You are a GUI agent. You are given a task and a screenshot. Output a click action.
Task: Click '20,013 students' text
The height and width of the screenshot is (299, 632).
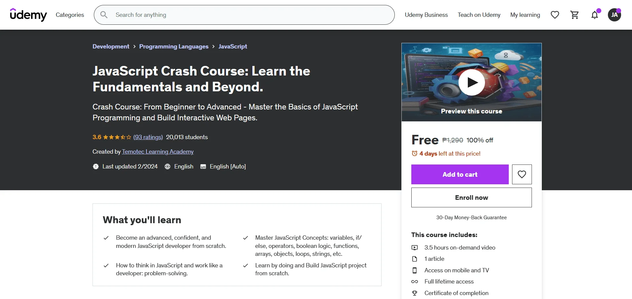187,137
